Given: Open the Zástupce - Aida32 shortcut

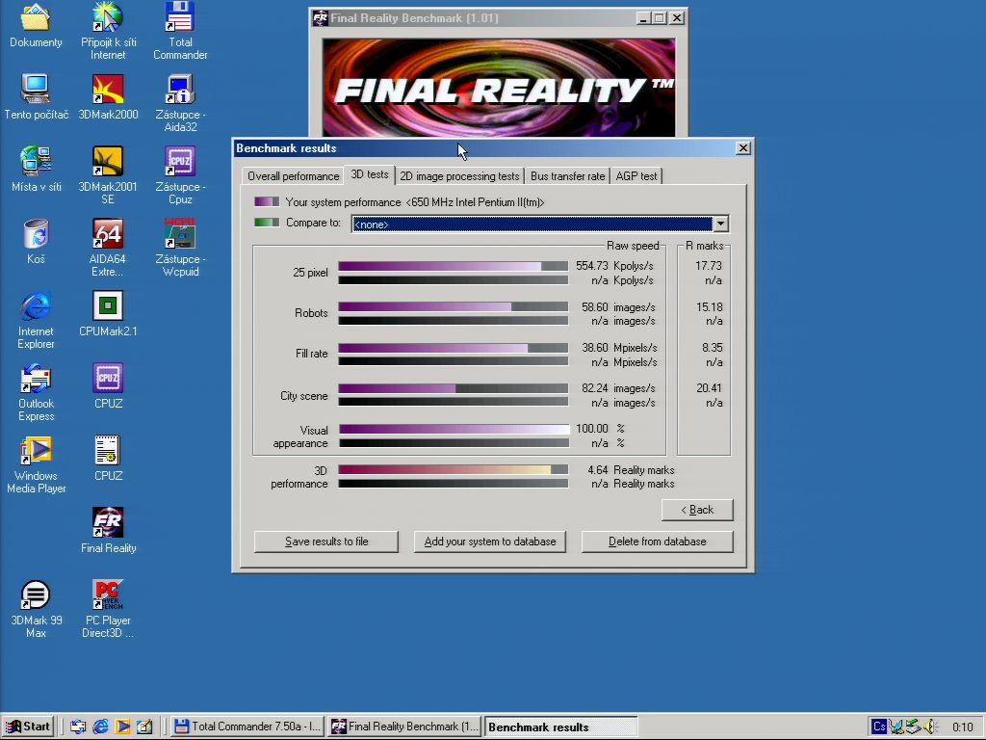Looking at the screenshot, I should [180, 103].
